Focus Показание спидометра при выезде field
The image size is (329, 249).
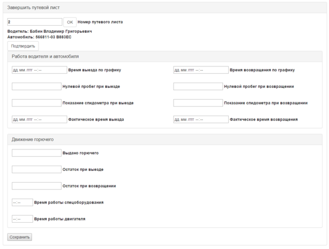tap(36, 103)
